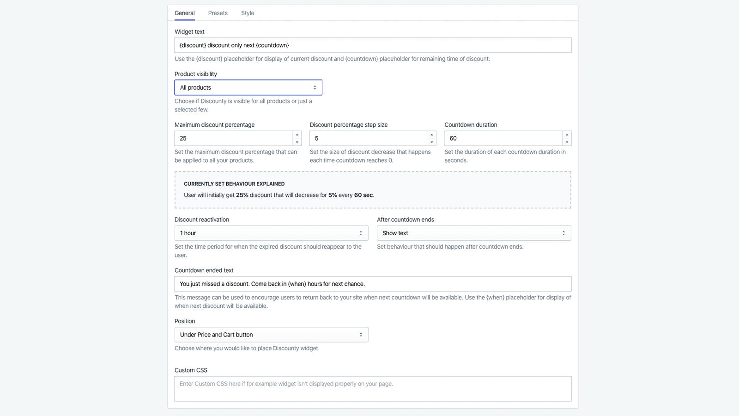Open the Product visibility dropdown
The width and height of the screenshot is (739, 416).
click(248, 87)
